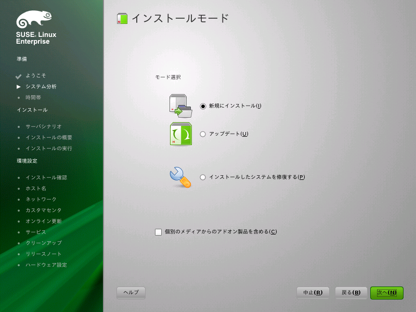Image resolution: width=416 pixels, height=312 pixels.
Task: Click カスタマセンタ step in sidebar
Action: point(44,210)
